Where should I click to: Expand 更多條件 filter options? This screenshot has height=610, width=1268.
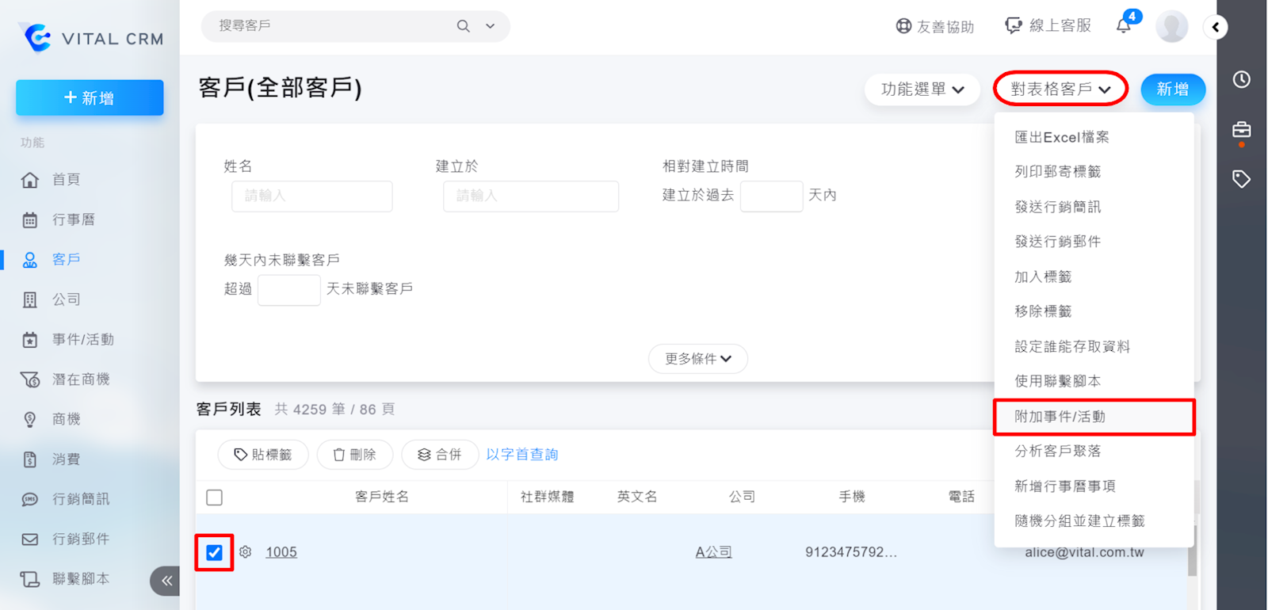pyautogui.click(x=697, y=359)
